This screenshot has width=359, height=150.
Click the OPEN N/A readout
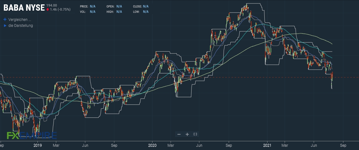114,7
